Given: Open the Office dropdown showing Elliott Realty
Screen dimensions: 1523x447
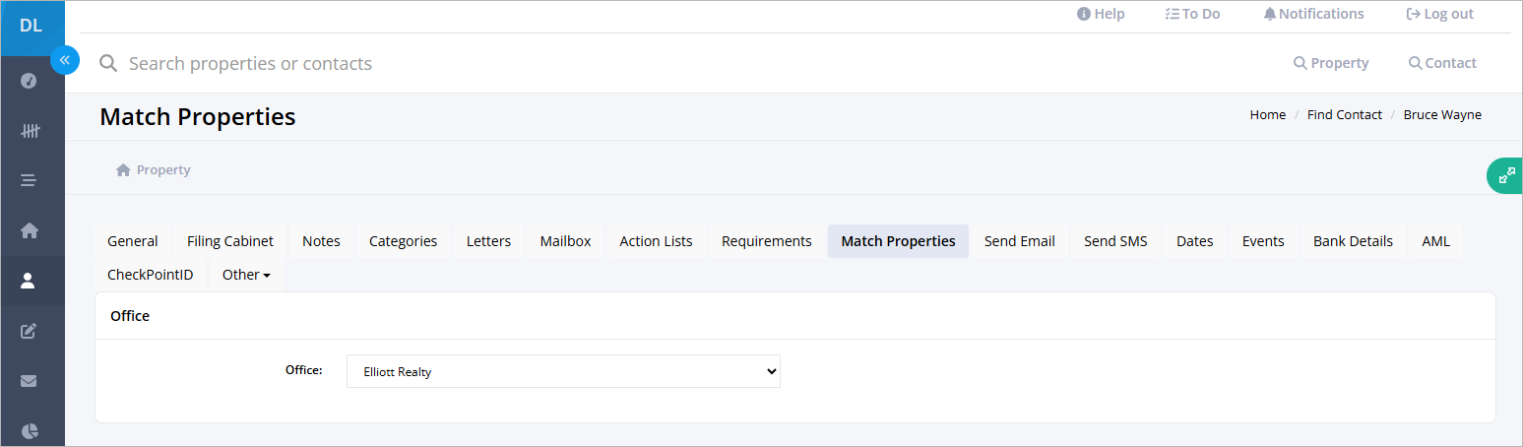Looking at the screenshot, I should (x=563, y=371).
